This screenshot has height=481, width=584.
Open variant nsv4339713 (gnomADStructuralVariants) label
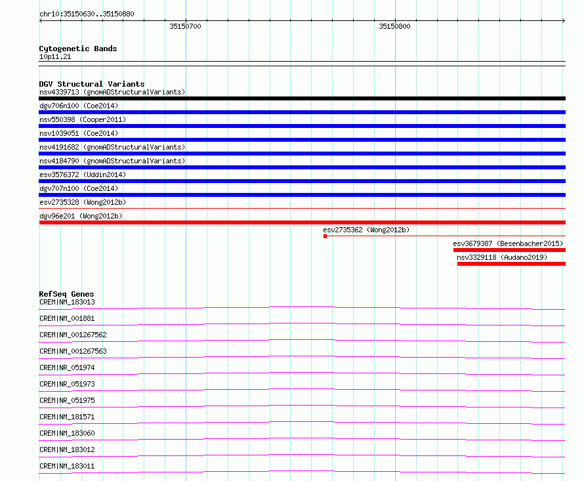click(x=112, y=92)
